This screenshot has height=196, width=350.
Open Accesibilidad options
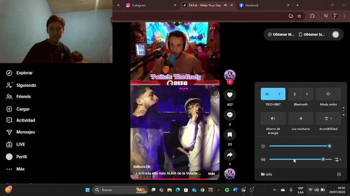coord(328,118)
